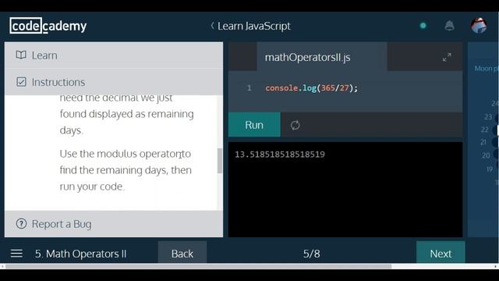Expand the Learn section
Image resolution: width=499 pixels, height=281 pixels.
114,55
